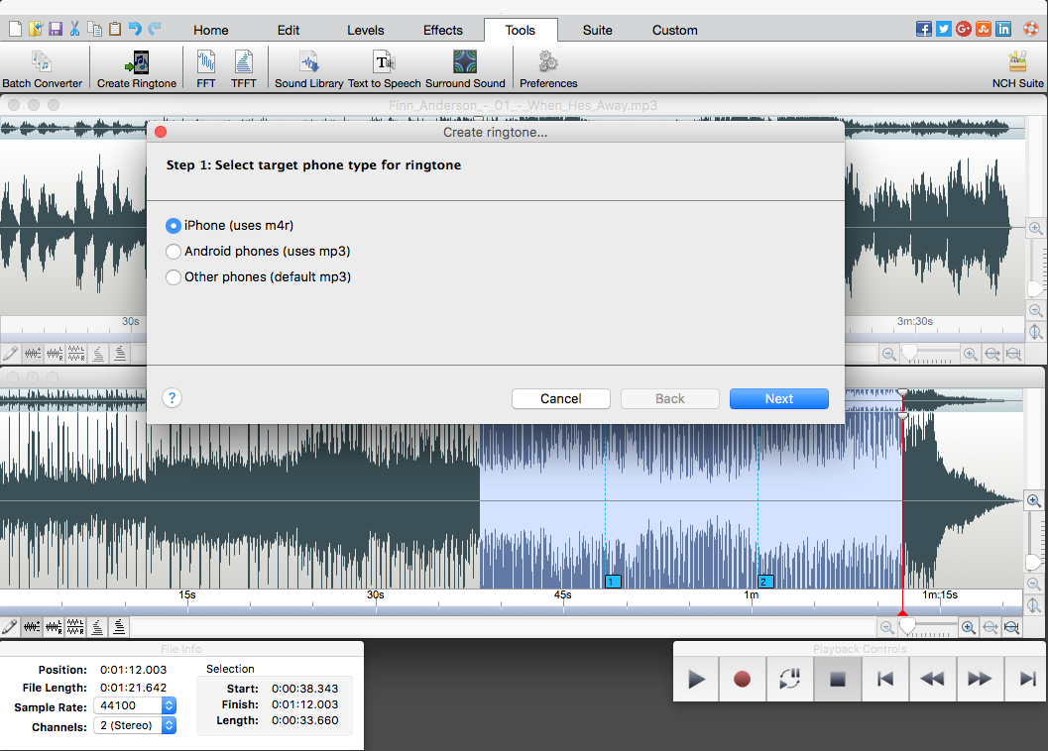Cancel the ringtone creation dialog
Screen dimensions: 1048x751
coord(560,398)
